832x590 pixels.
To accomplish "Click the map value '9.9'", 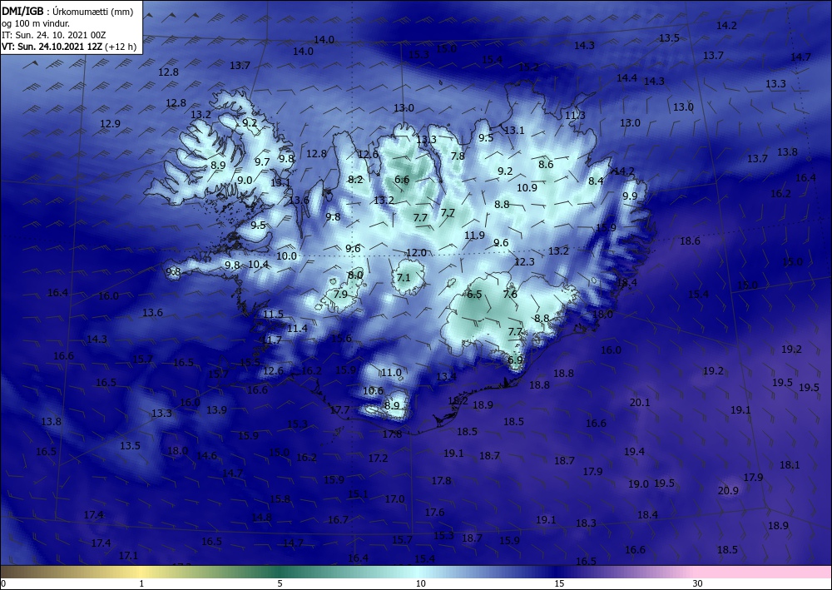I will (x=629, y=196).
